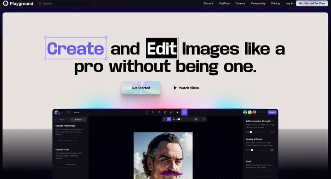This screenshot has width=331, height=179.
Task: Click the Seed heading
Action: point(248,161)
